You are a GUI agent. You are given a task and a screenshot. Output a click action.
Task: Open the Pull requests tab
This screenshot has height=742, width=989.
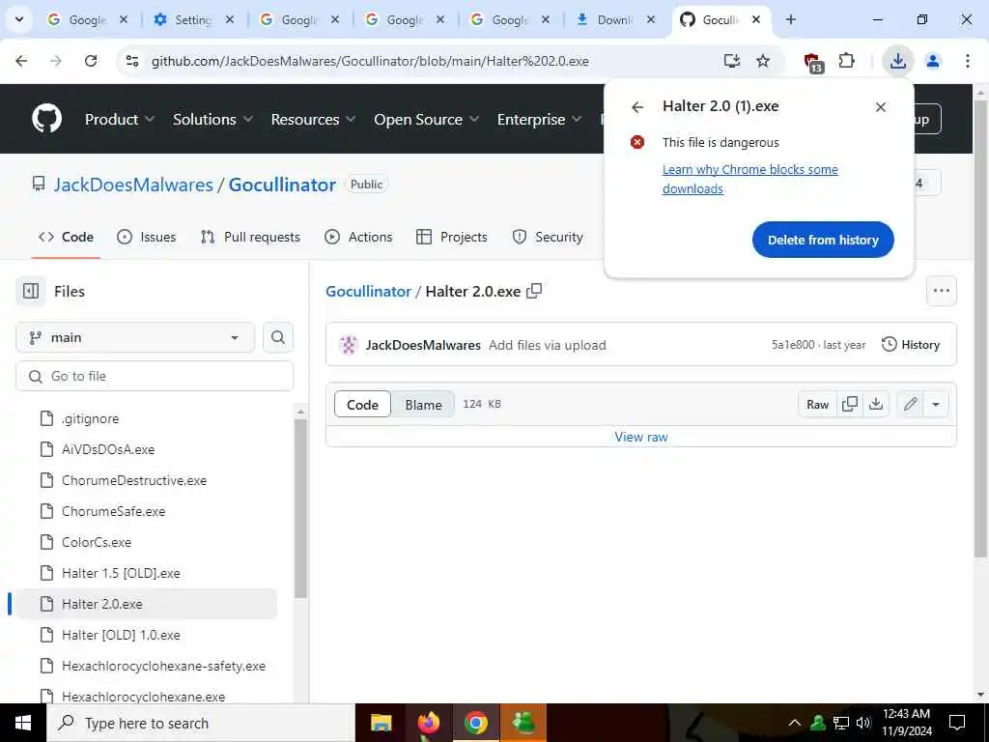(x=250, y=238)
